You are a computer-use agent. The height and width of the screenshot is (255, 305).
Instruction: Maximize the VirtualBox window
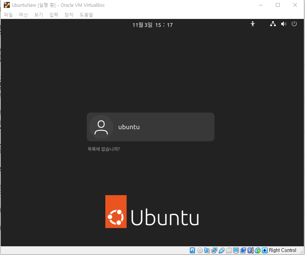point(278,5)
